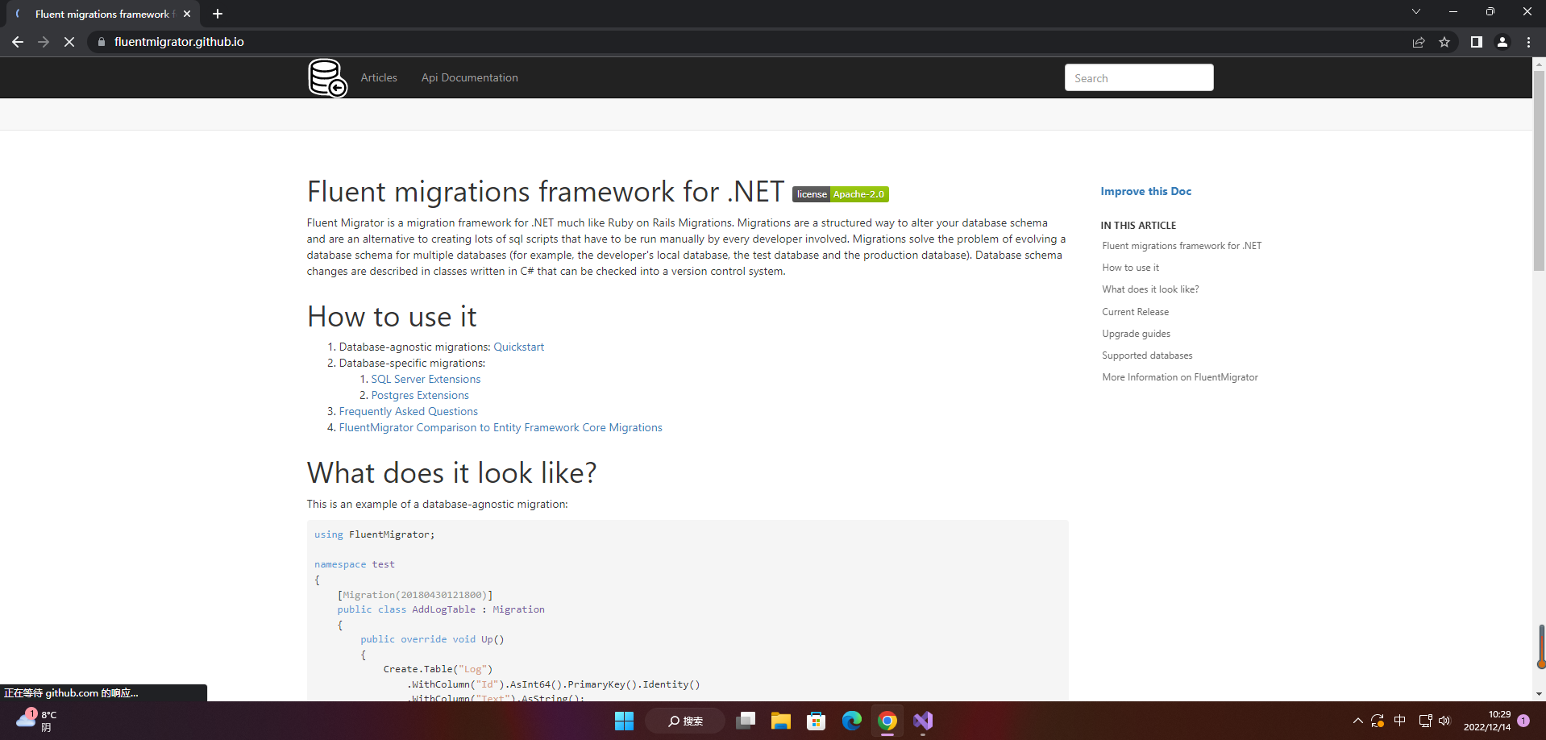Focus the Search input field

(1139, 78)
